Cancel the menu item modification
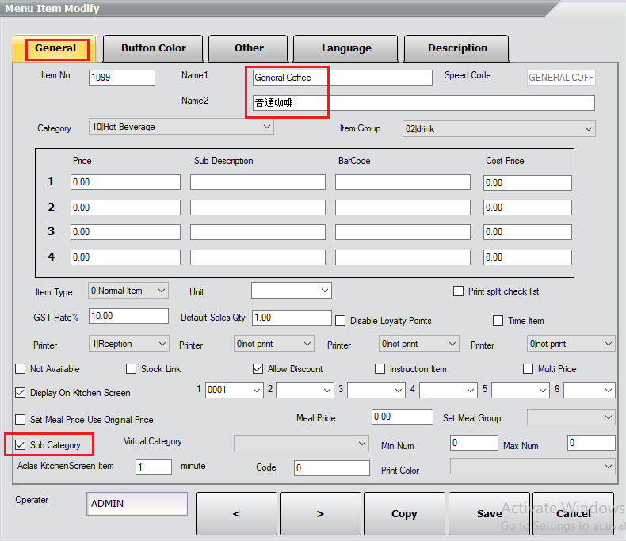Viewport: 626px width, 541px height. [x=573, y=513]
